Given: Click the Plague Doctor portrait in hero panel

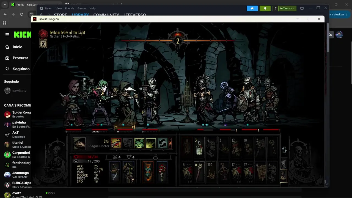Looking at the screenshot, I should pos(79,144).
